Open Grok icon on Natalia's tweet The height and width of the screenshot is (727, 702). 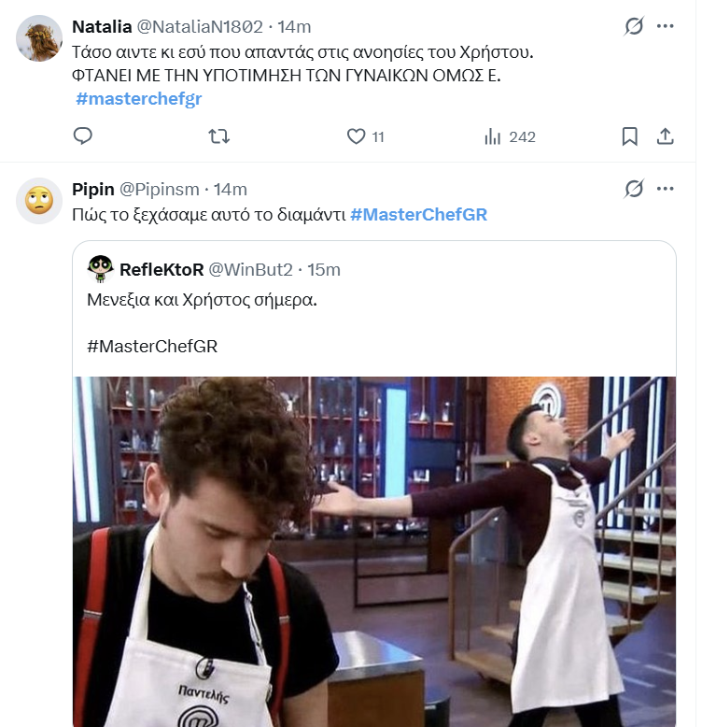pyautogui.click(x=634, y=26)
